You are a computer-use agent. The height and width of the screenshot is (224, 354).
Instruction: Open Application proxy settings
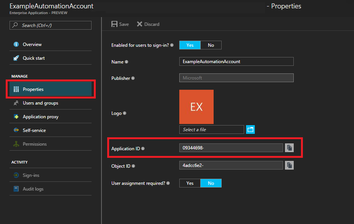click(x=51, y=117)
